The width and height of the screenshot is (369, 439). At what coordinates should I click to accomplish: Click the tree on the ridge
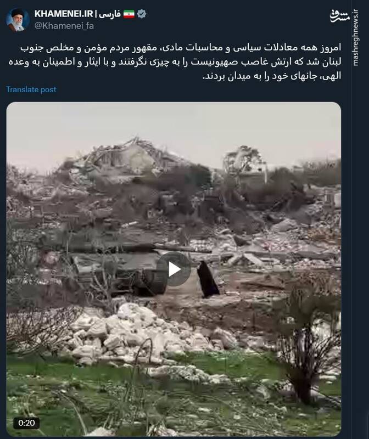tap(243, 160)
